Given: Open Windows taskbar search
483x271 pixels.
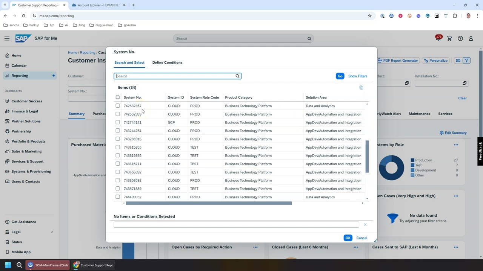Looking at the screenshot, I should (x=19, y=265).
